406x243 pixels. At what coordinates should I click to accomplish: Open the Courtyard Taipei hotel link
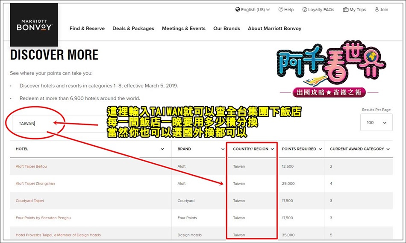[x=30, y=201]
